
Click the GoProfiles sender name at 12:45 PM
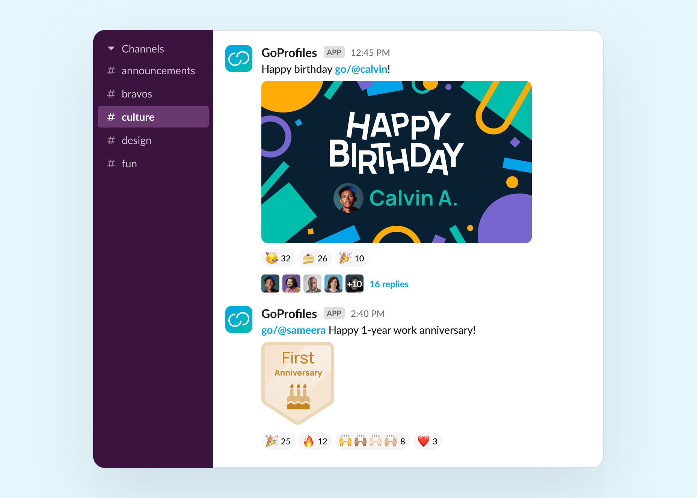[x=289, y=52]
